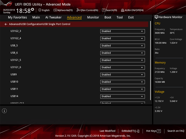Viewport: 186px width, 139px height.
Task: Open the Hot Keys help
Action: 153,131
